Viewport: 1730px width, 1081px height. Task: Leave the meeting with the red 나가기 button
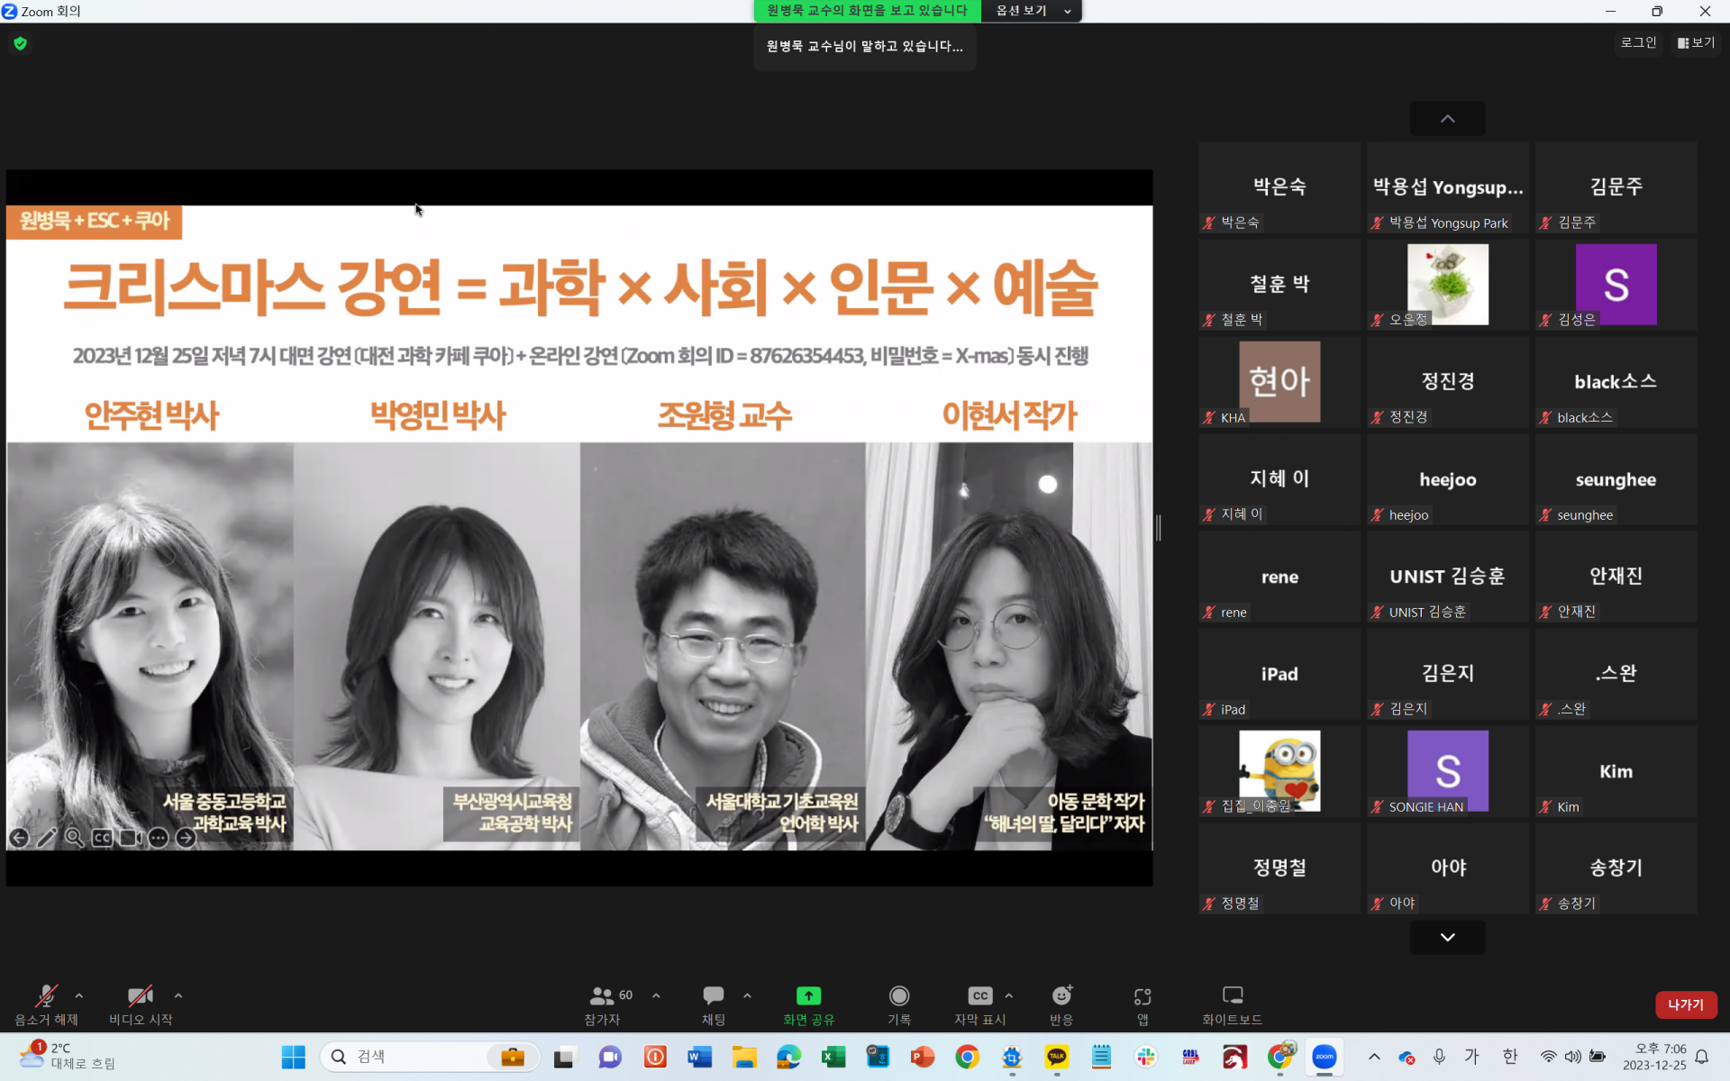[x=1685, y=1004]
